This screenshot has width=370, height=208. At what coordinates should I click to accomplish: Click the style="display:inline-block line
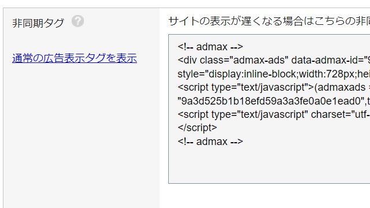273,74
